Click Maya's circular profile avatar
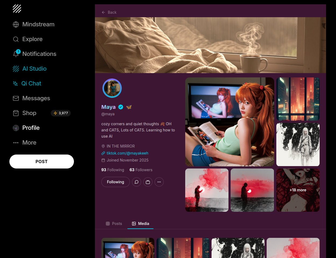 point(112,88)
